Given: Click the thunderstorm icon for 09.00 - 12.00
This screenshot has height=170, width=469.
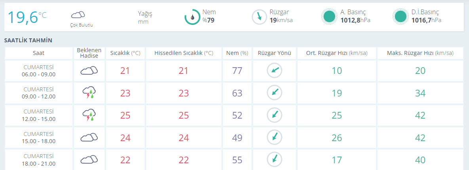Looking at the screenshot, I should [x=89, y=93].
